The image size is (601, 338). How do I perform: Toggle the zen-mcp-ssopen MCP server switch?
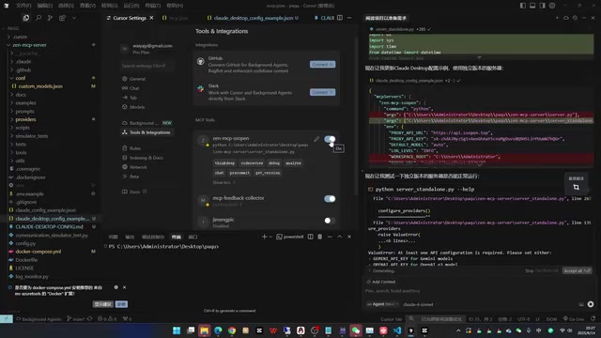click(330, 139)
